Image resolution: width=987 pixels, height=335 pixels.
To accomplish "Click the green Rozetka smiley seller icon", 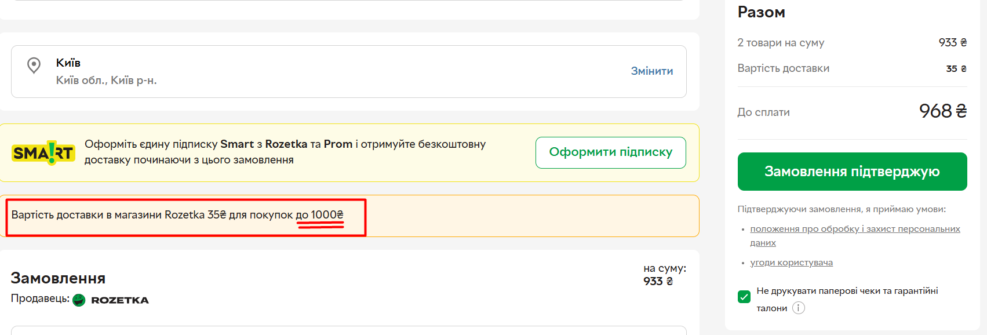I will (x=79, y=300).
